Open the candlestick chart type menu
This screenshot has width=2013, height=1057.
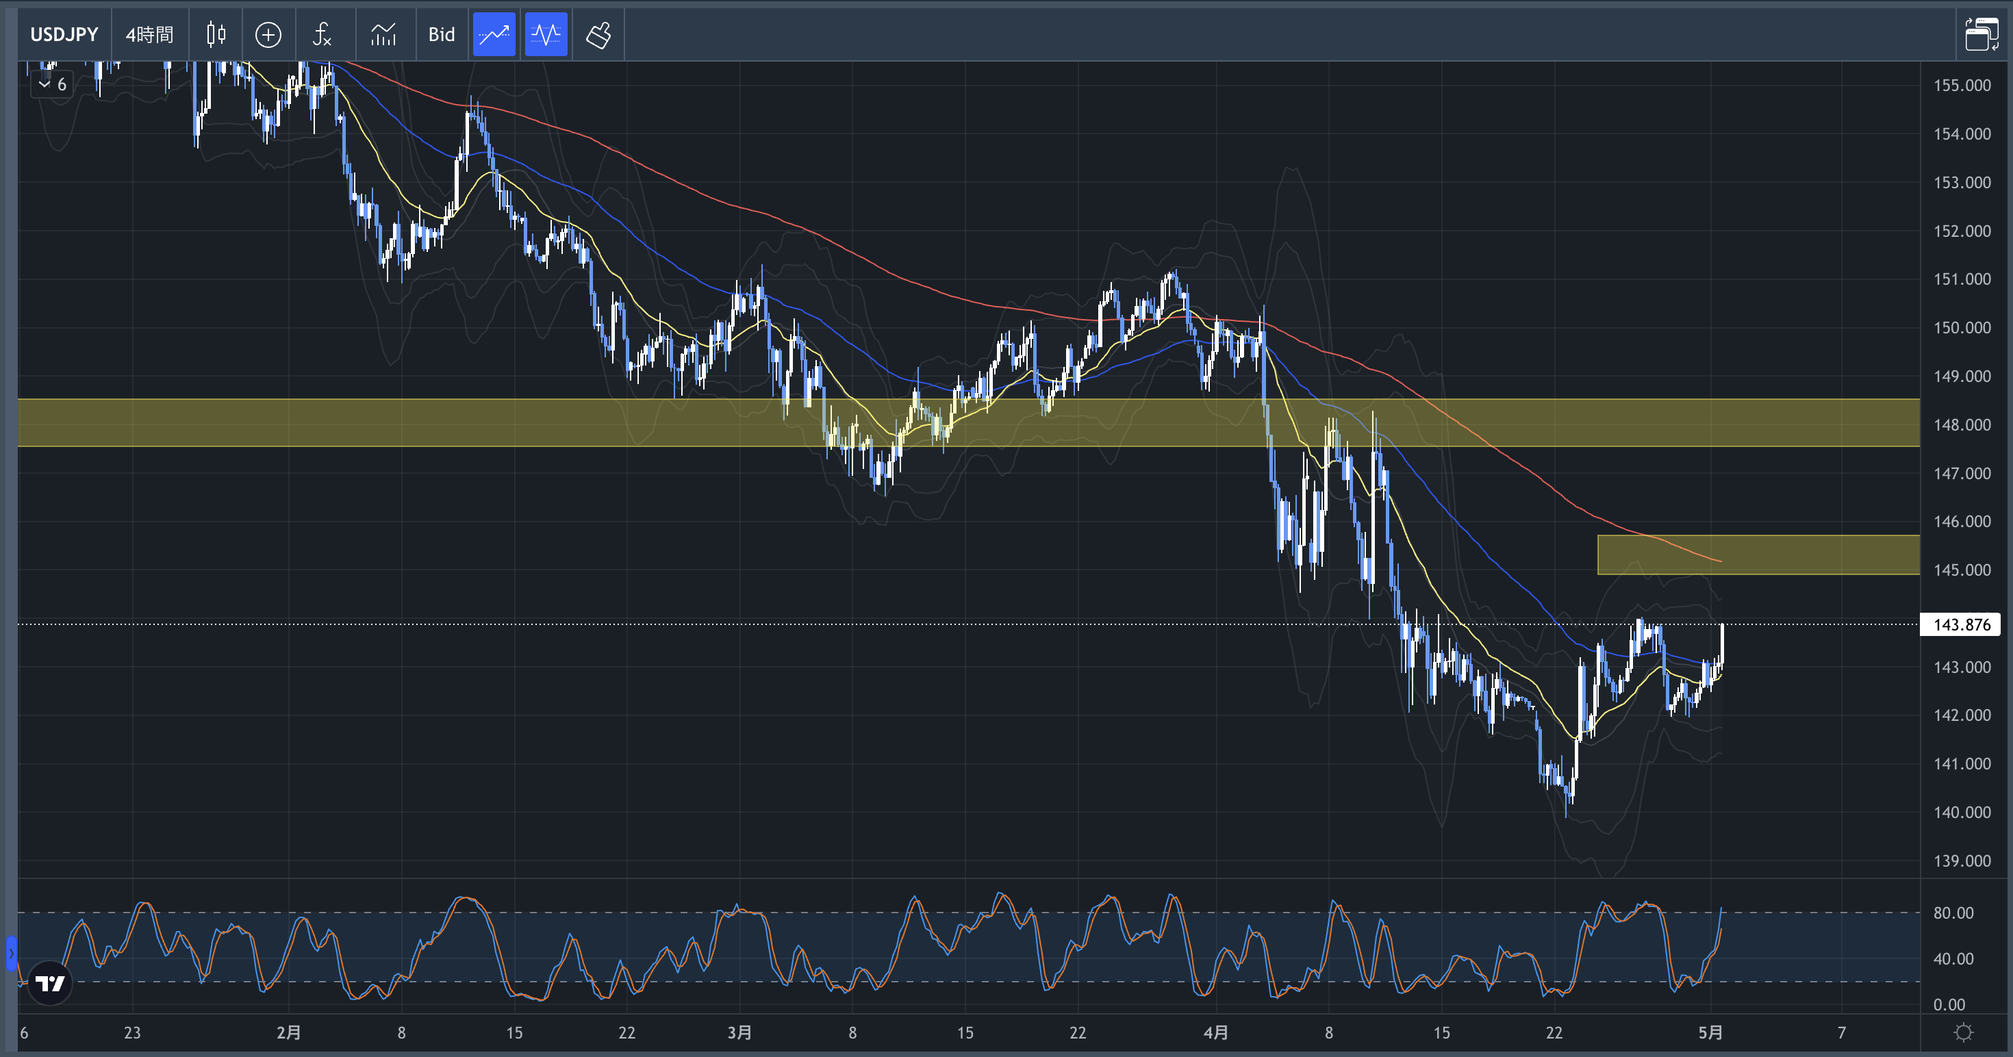pos(216,34)
